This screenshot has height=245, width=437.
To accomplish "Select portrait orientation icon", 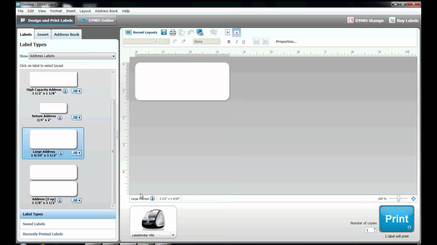I will [x=227, y=32].
